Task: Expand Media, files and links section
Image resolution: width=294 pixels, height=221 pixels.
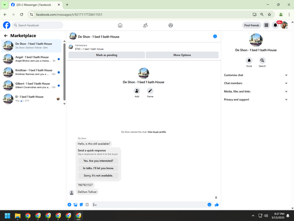Action: pyautogui.click(x=256, y=91)
